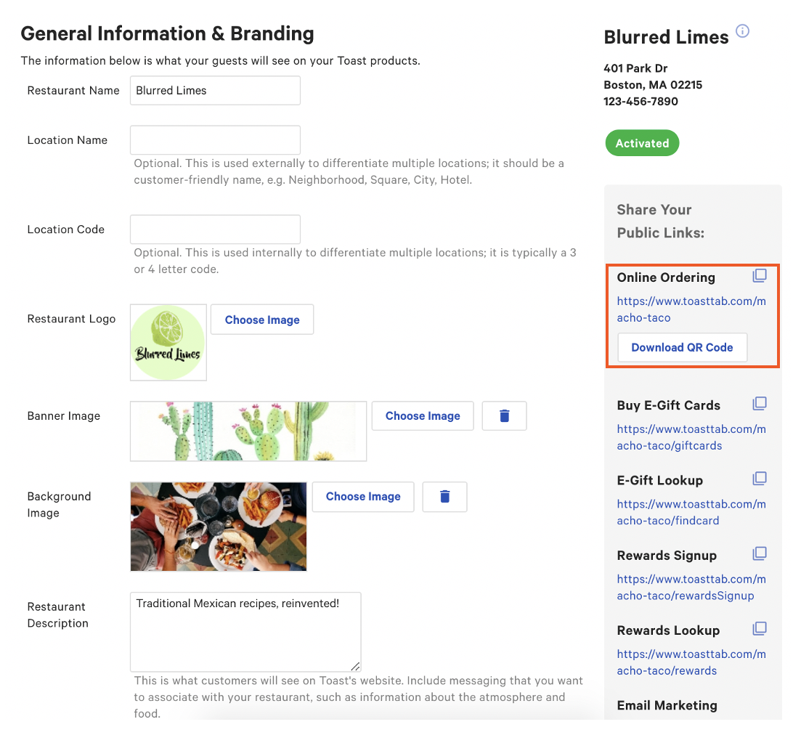
Task: Click into the Location Code field
Action: (215, 229)
